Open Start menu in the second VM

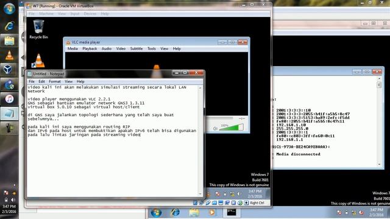(156, 212)
